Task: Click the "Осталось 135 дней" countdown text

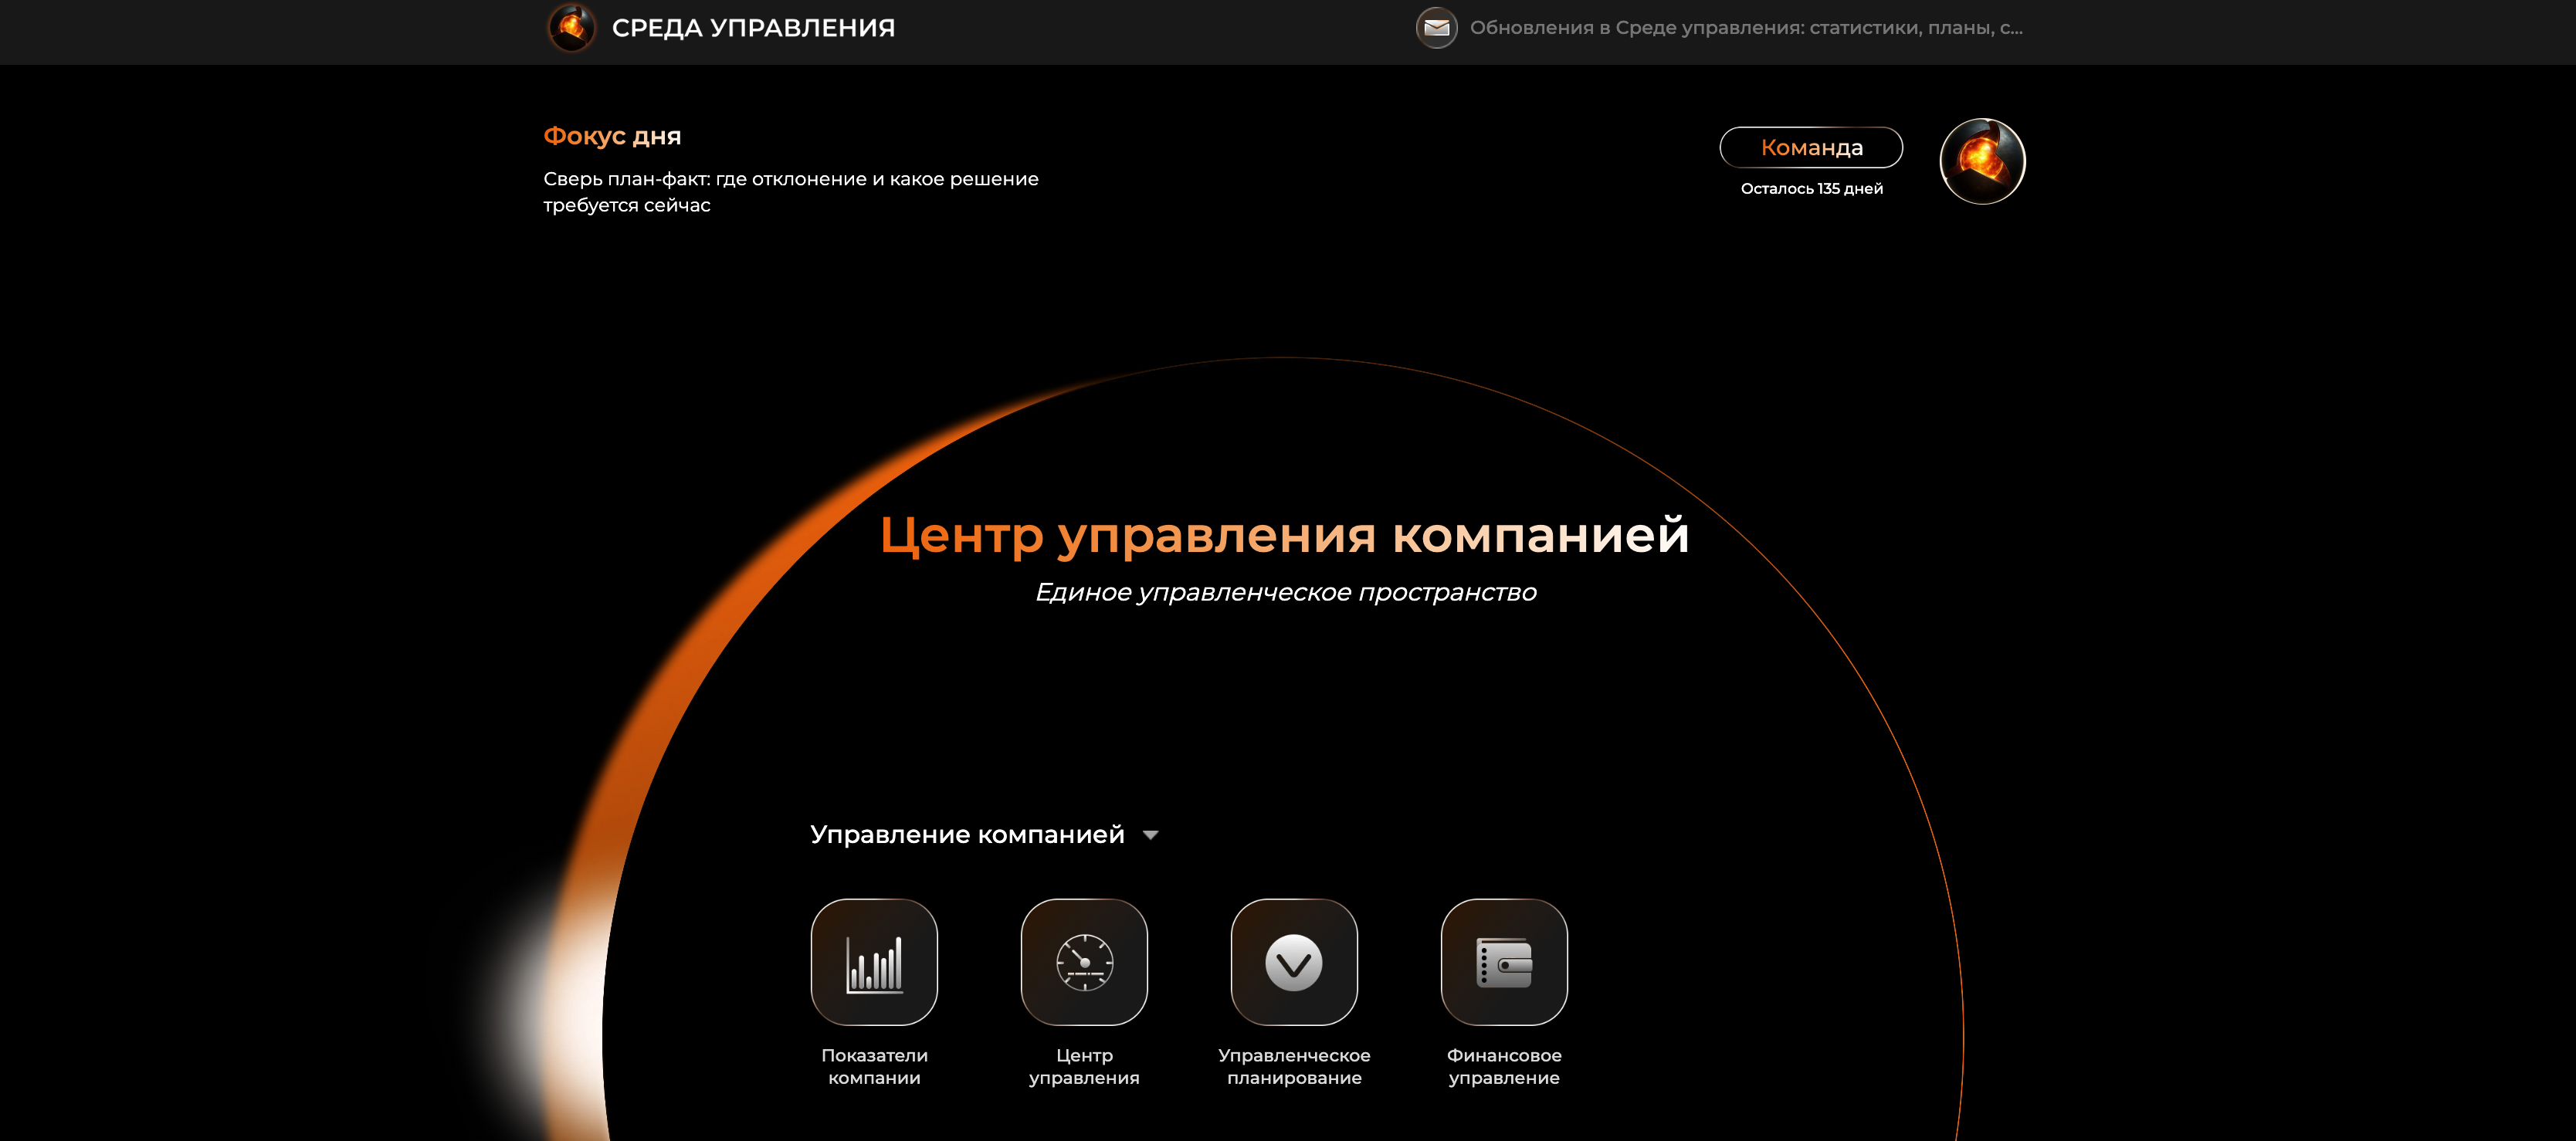Action: 1810,188
